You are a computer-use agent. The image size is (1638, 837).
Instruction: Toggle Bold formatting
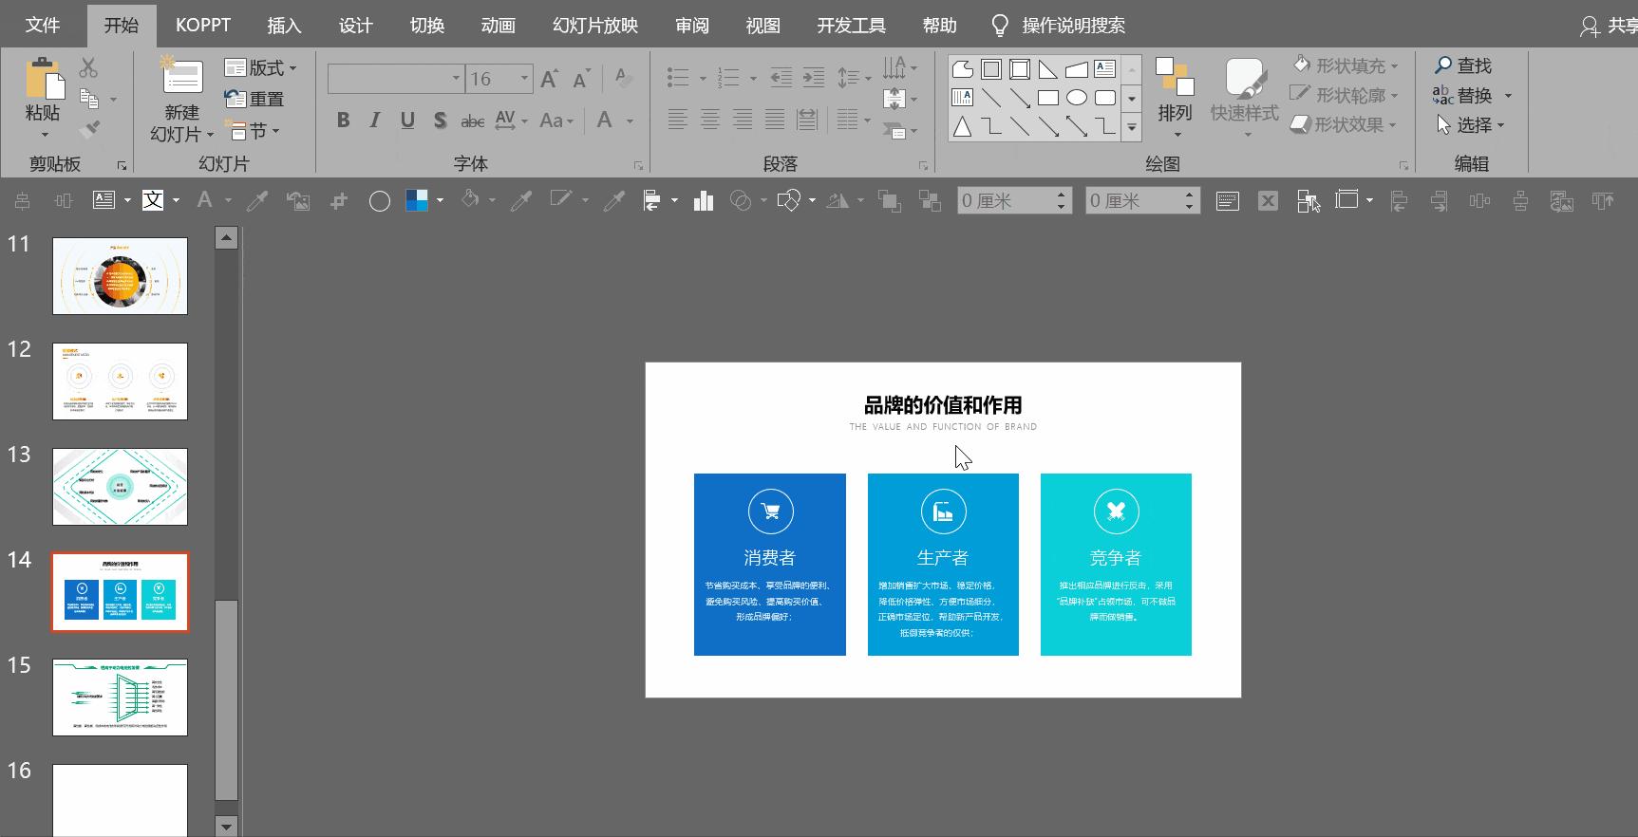tap(344, 121)
